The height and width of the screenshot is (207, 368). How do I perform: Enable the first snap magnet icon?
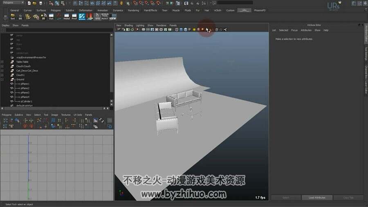pos(135,3)
